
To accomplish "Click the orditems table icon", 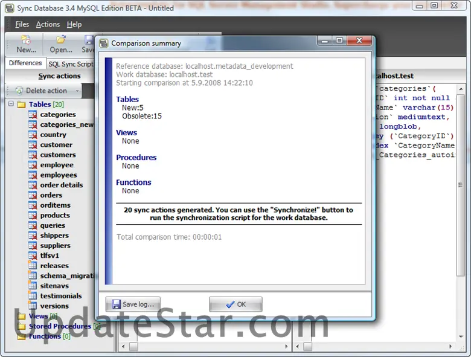I will pos(33,205).
